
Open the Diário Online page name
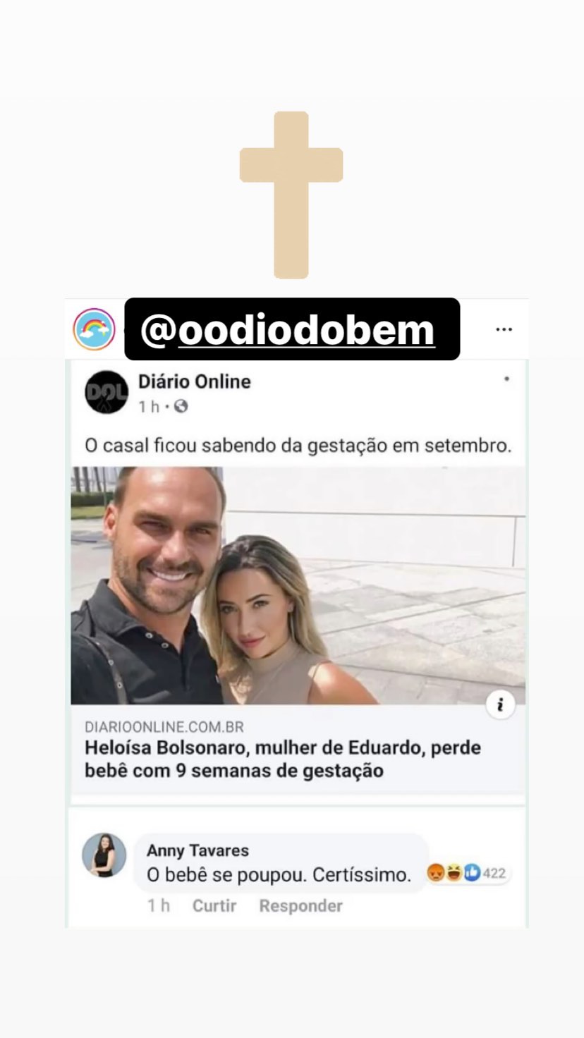tap(195, 381)
